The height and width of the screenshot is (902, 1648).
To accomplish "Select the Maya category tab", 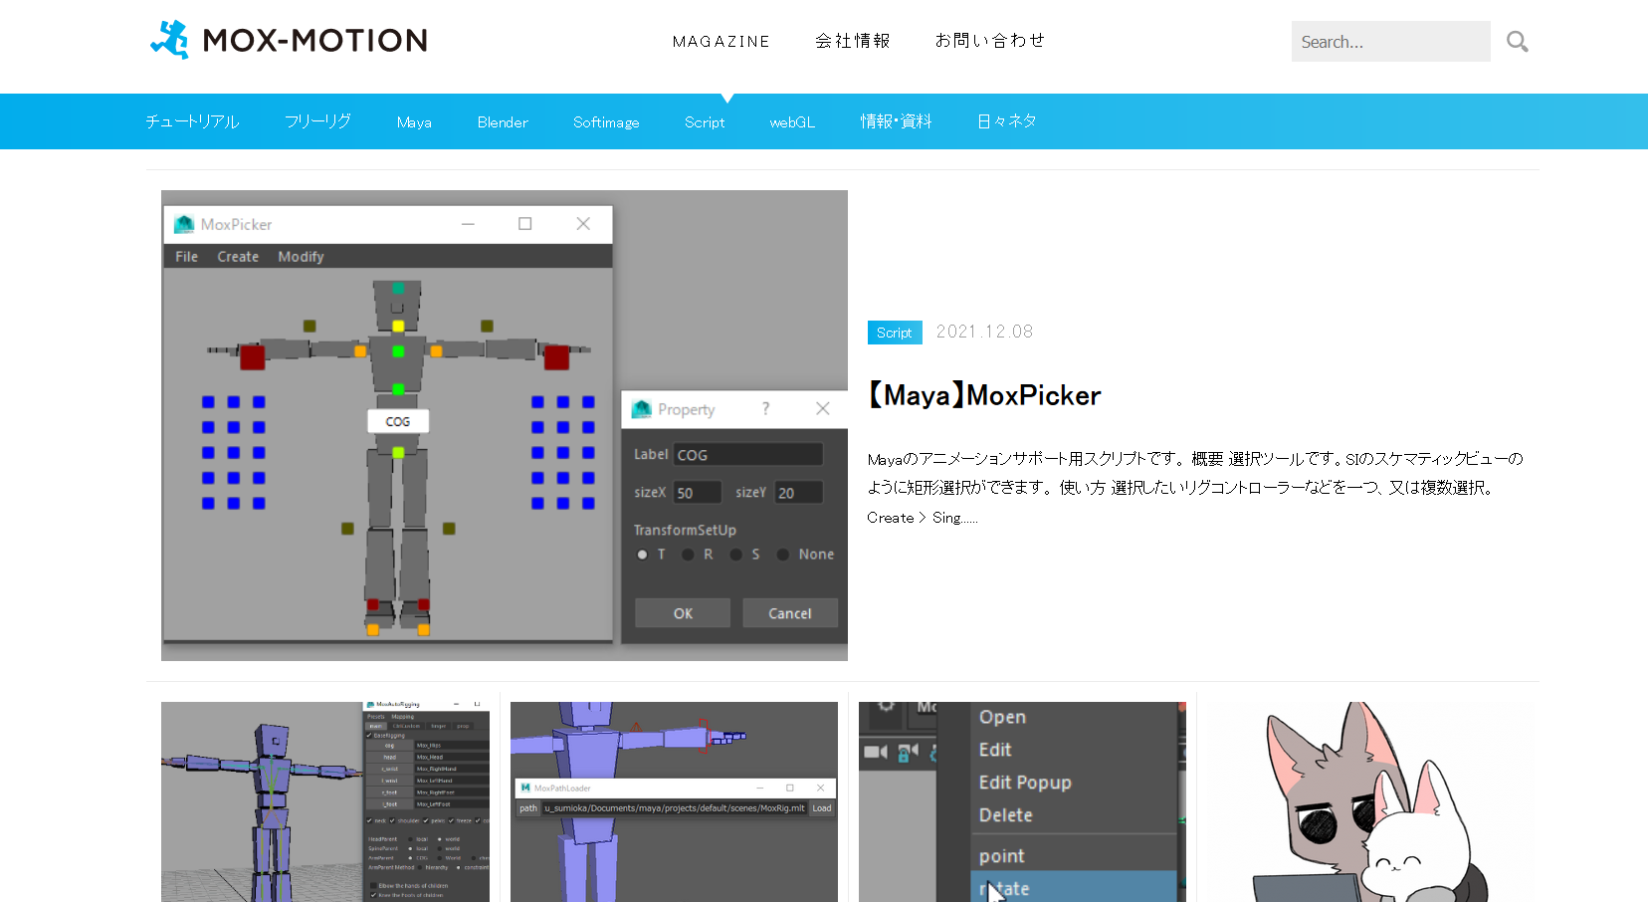I will pos(414,122).
